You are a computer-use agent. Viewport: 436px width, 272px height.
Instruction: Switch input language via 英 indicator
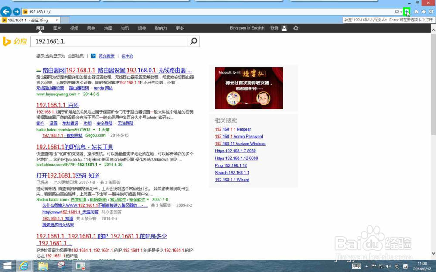[398, 266]
